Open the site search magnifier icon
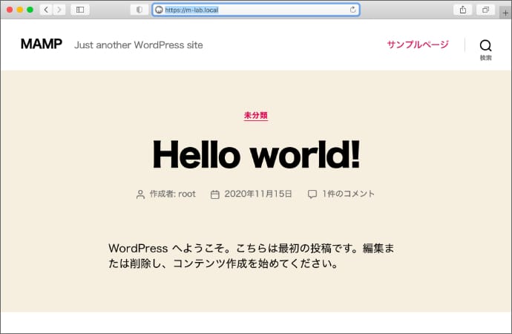 [485, 45]
